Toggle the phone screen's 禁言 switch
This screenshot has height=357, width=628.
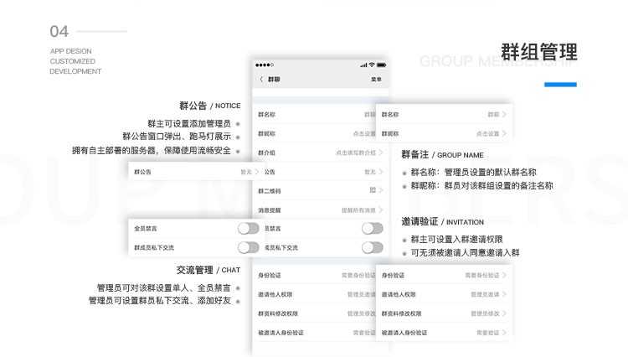tap(373, 229)
